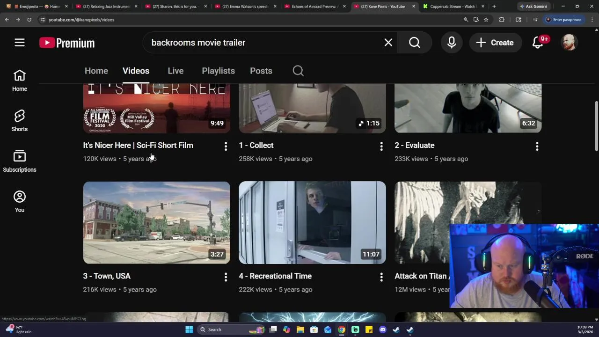Image resolution: width=599 pixels, height=337 pixels.
Task: Open the media control playlist icon
Action: 535,20
